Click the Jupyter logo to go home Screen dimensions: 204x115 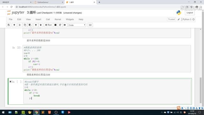(x=16, y=12)
